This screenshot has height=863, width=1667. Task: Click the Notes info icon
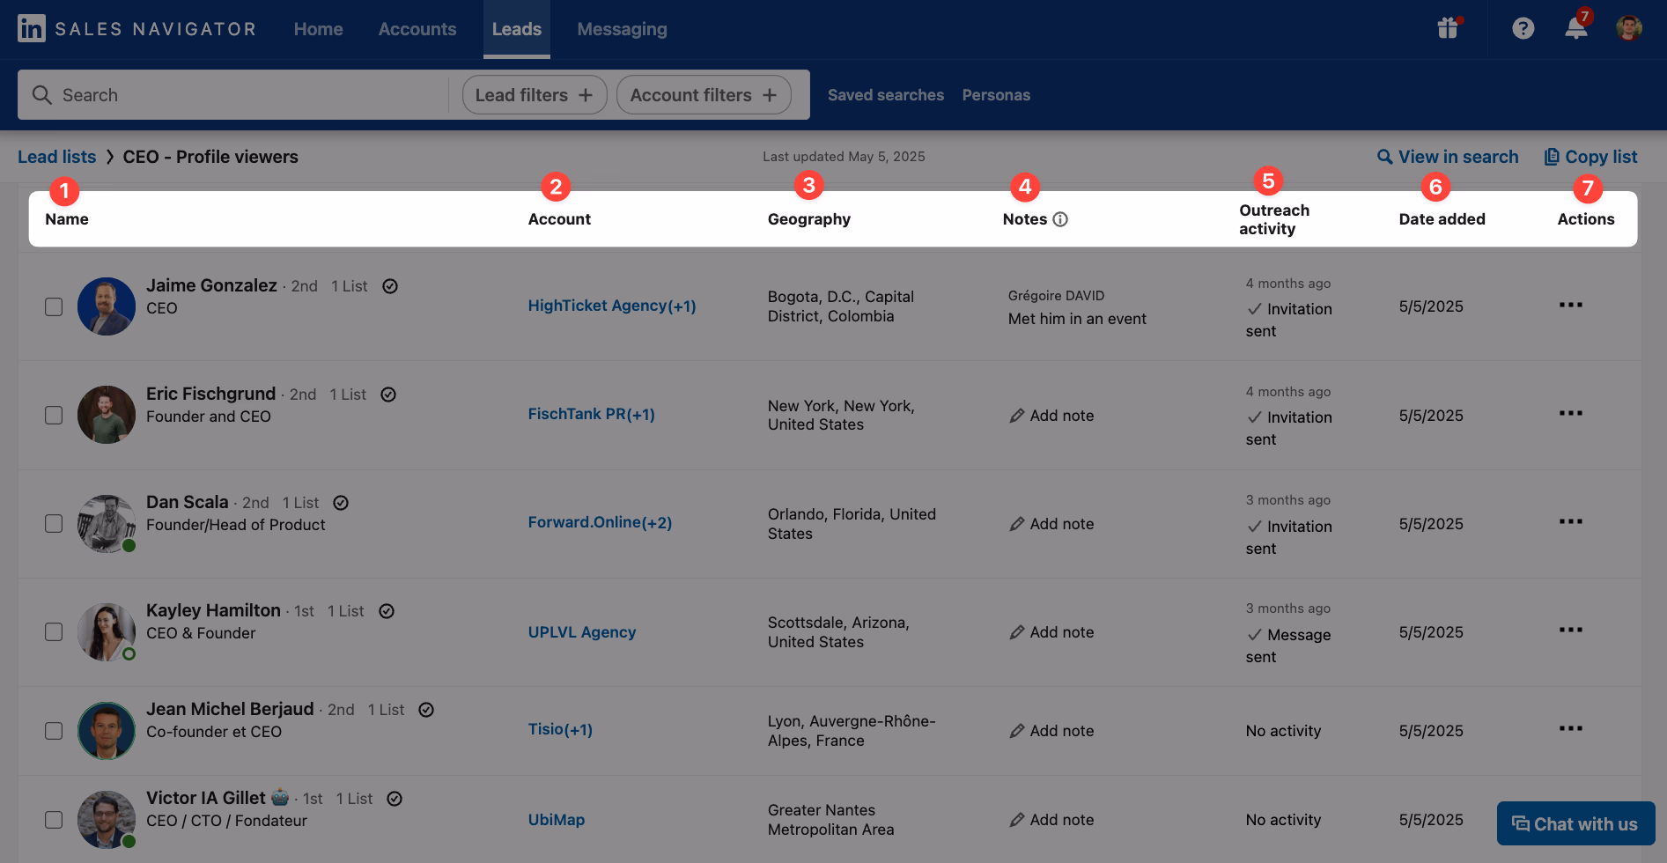(x=1060, y=219)
